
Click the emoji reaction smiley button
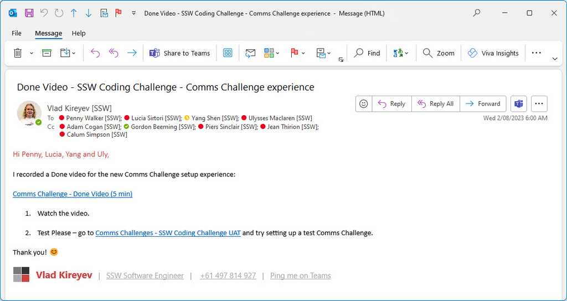click(363, 103)
